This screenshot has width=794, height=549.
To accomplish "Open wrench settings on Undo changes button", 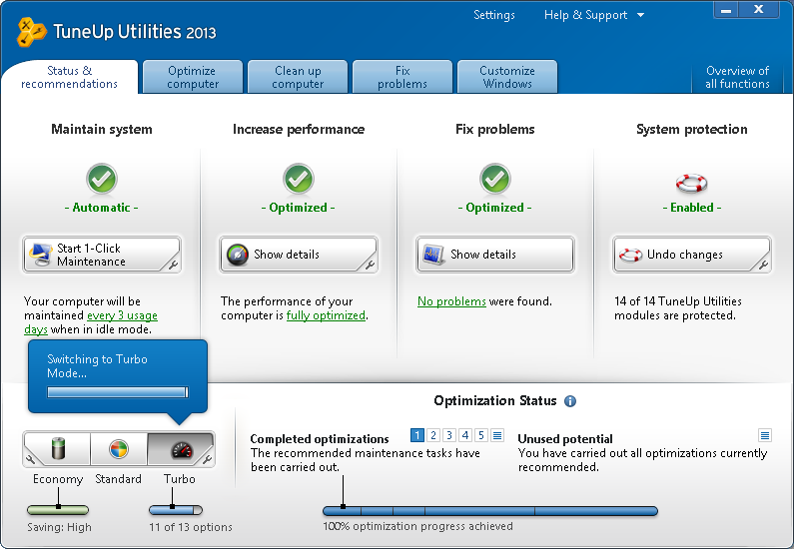I will [763, 265].
